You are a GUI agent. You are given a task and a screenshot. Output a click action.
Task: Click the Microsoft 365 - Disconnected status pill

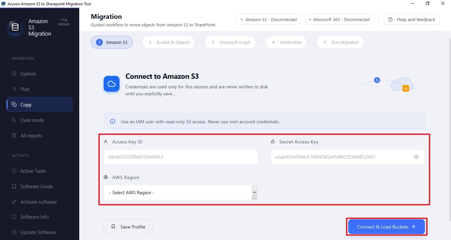339,19
